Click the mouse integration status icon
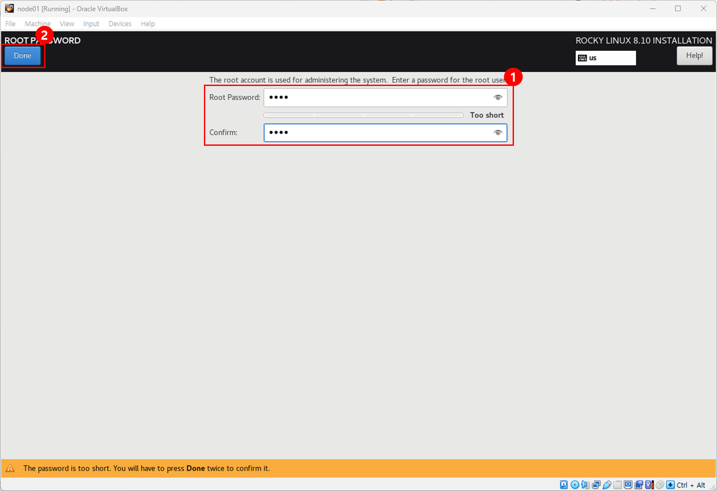The width and height of the screenshot is (717, 491). coord(660,484)
